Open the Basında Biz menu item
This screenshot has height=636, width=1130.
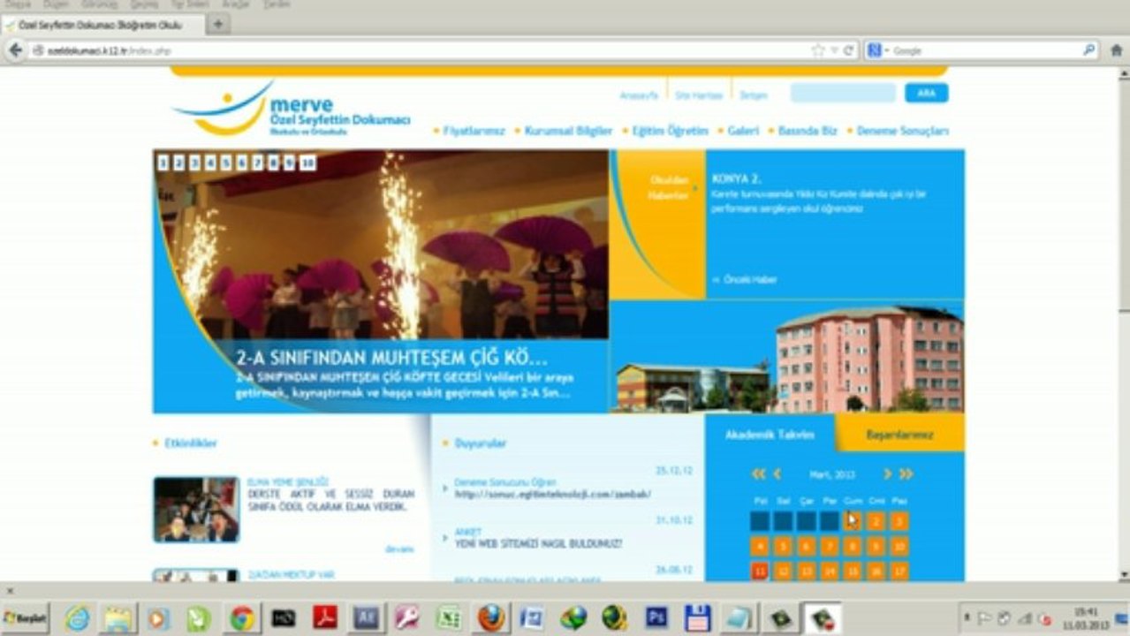808,131
